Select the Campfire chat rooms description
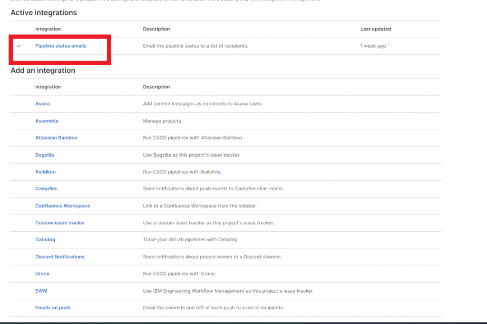 tap(214, 188)
